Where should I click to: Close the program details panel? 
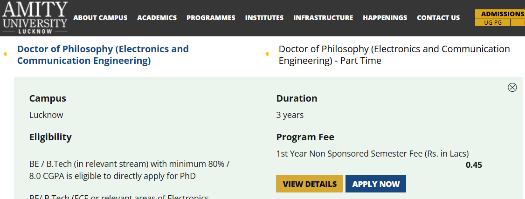click(x=512, y=87)
